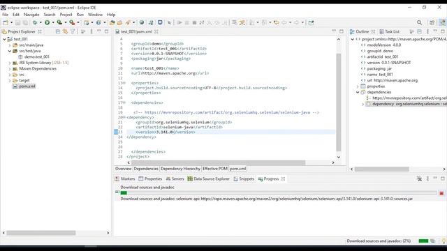Viewport: 447px width, 251px height.
Task: Collapse the test_001 project node
Action: (x=4, y=39)
